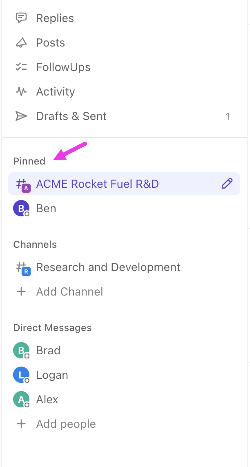Open the Replies section
Screen dimensions: 250x467
coord(55,18)
